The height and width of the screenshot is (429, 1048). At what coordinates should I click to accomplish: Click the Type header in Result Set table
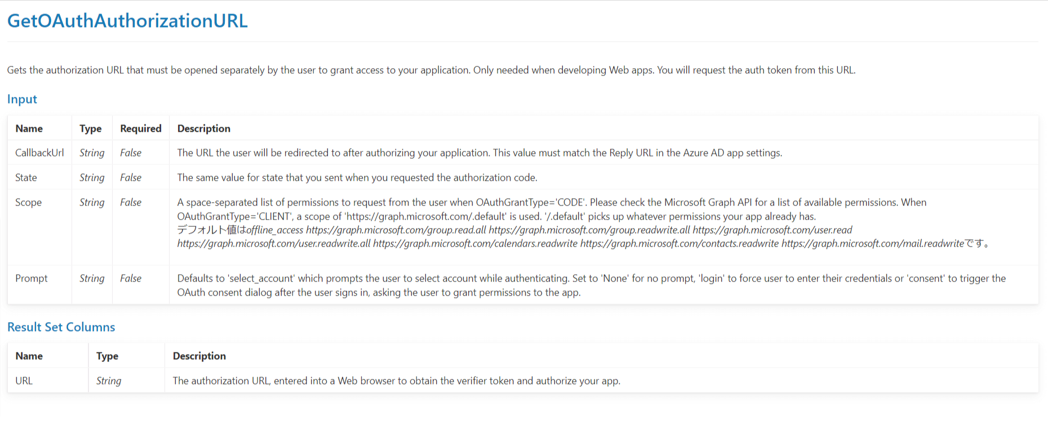click(107, 356)
